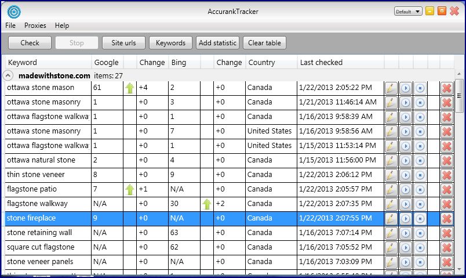Run check on 'ottawa flagstone walkway' United States row
Image resolution: width=466 pixels, height=278 pixels.
click(x=405, y=146)
